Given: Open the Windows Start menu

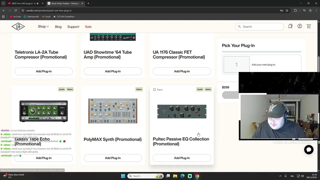Looking at the screenshot, I should pyautogui.click(x=123, y=176).
